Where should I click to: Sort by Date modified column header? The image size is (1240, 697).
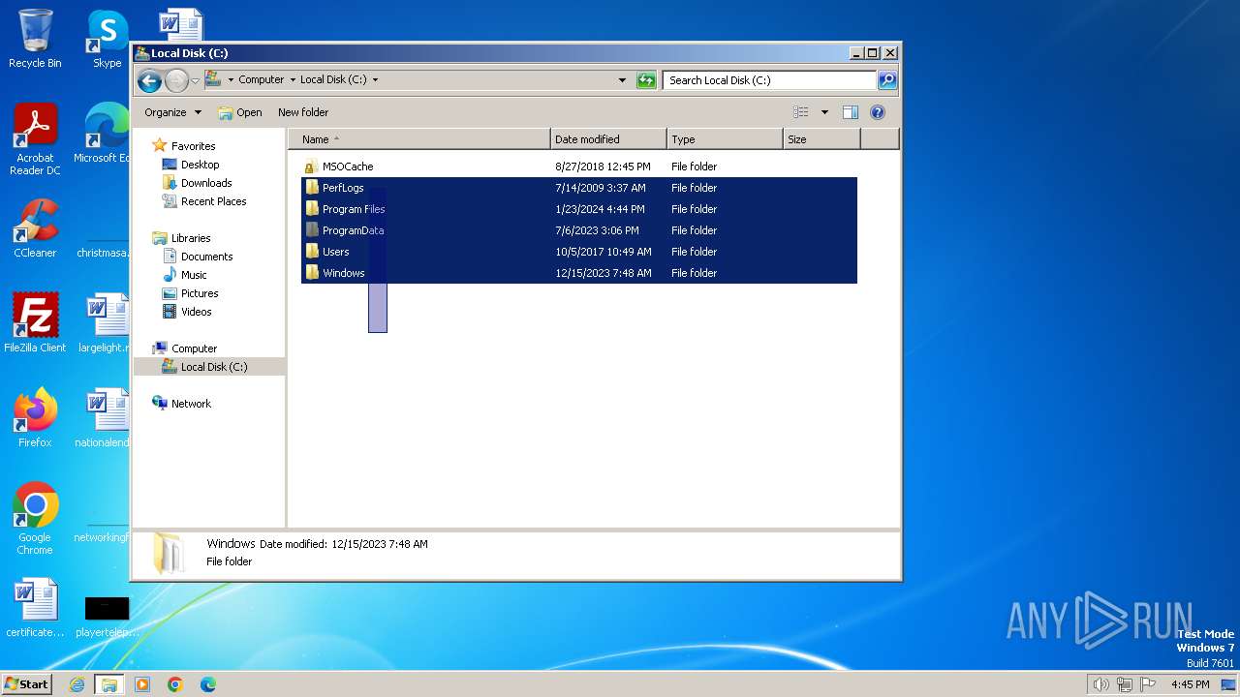pos(608,139)
